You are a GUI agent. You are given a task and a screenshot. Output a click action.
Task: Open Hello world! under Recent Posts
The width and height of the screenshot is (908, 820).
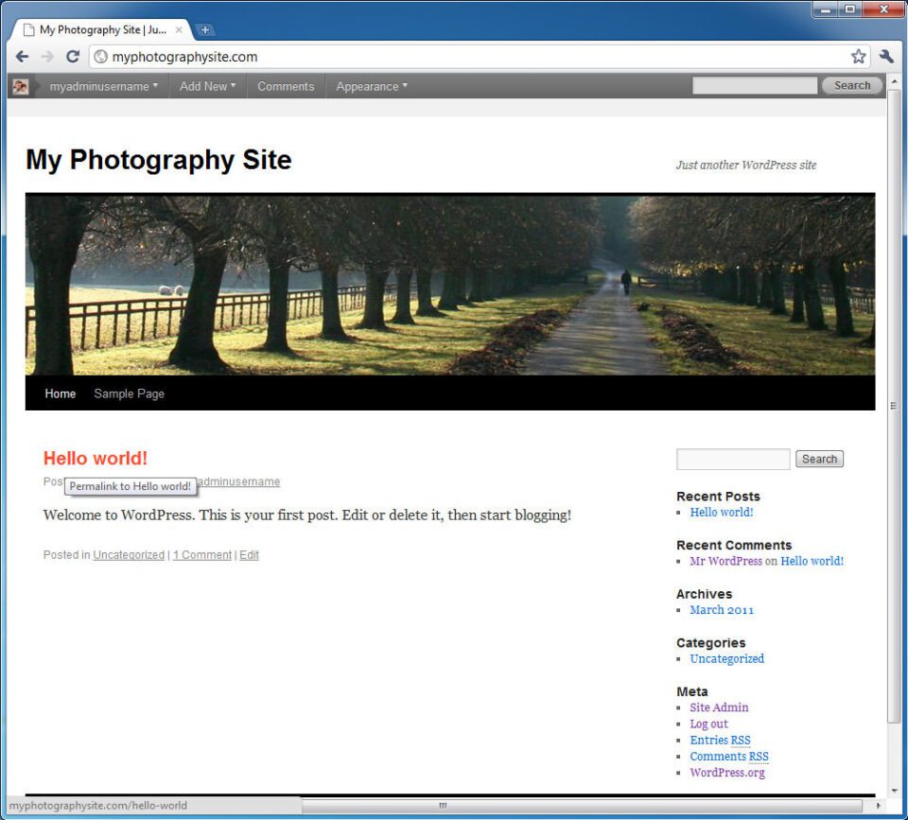click(722, 513)
